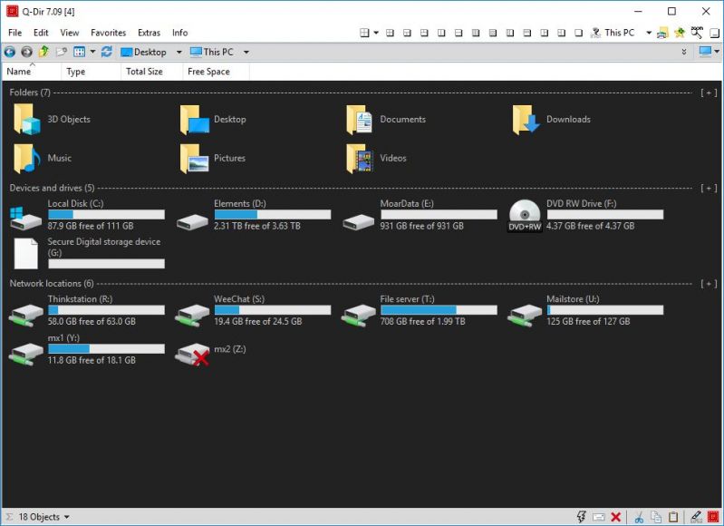Expand the 18 Objects status dropdown
The height and width of the screenshot is (526, 724).
click(66, 517)
